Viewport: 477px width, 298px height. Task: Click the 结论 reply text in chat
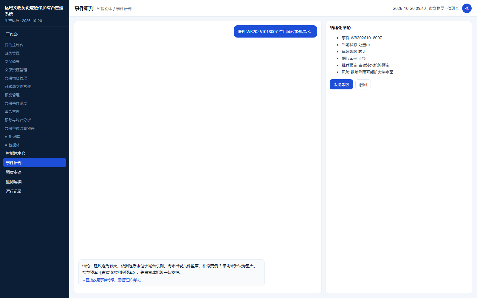coord(169,269)
